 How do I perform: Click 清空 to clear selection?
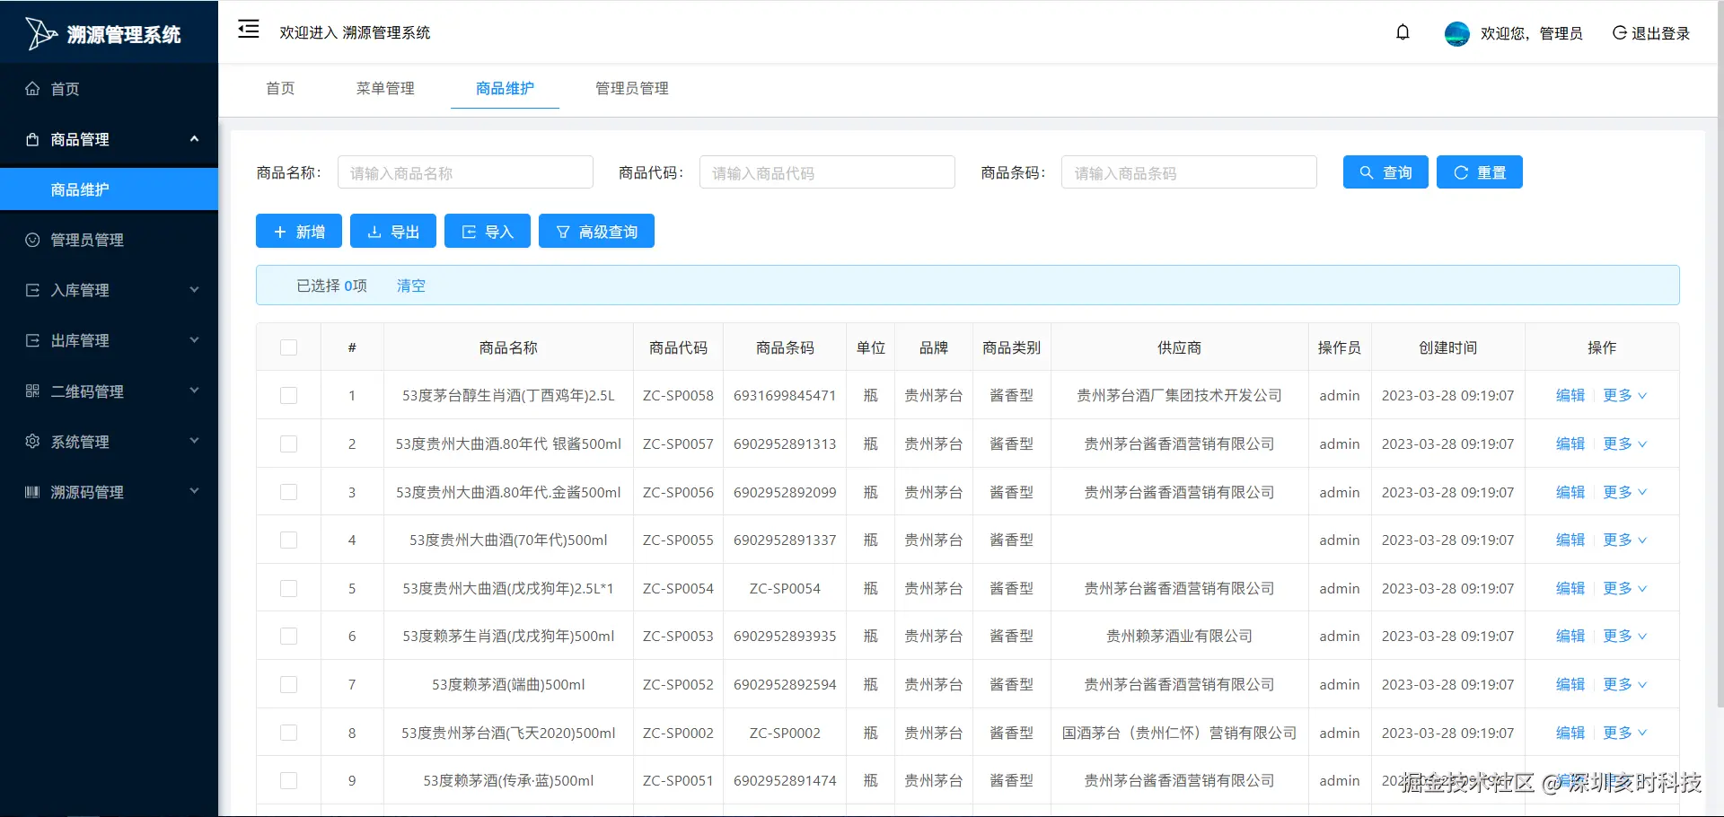[x=411, y=286]
